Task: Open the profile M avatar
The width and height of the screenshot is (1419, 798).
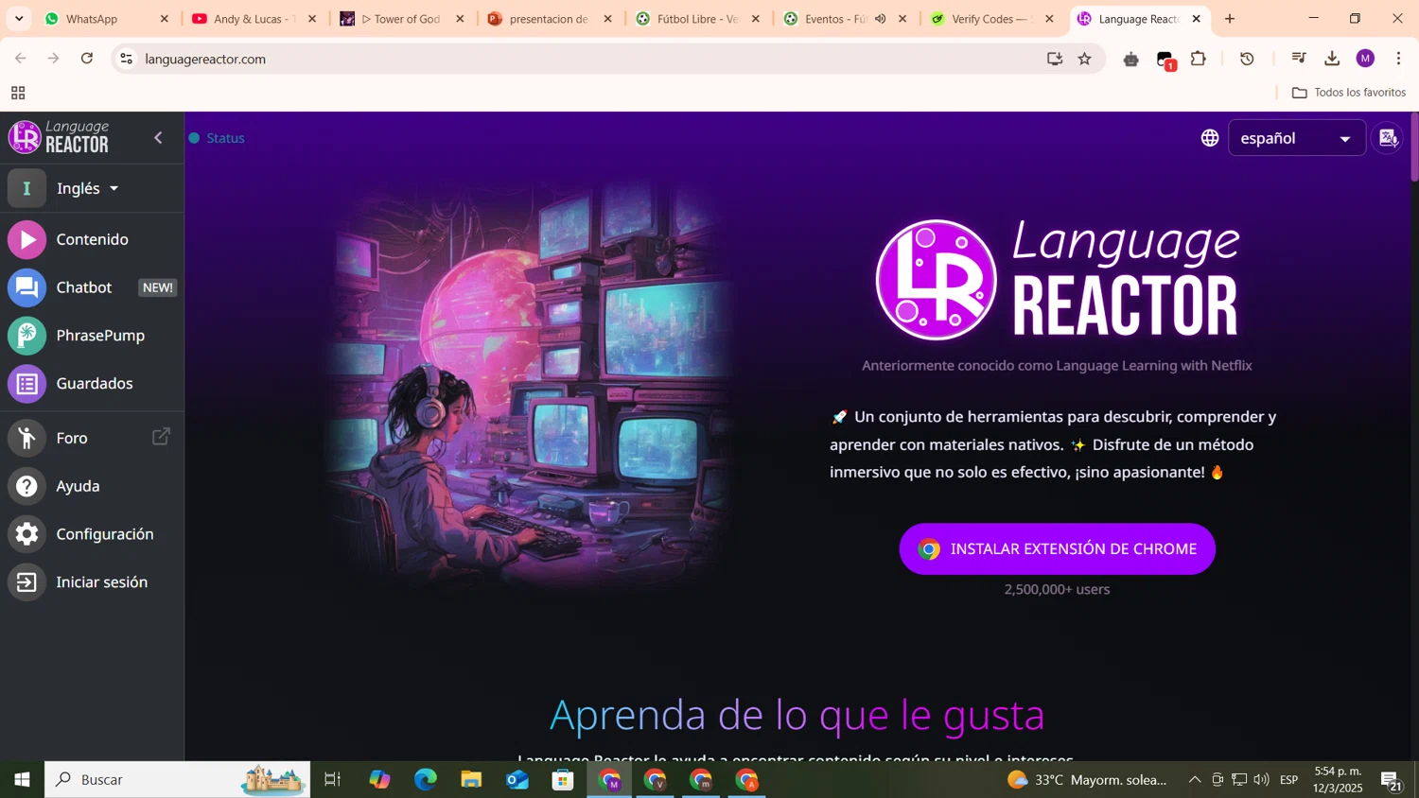Action: (1365, 59)
